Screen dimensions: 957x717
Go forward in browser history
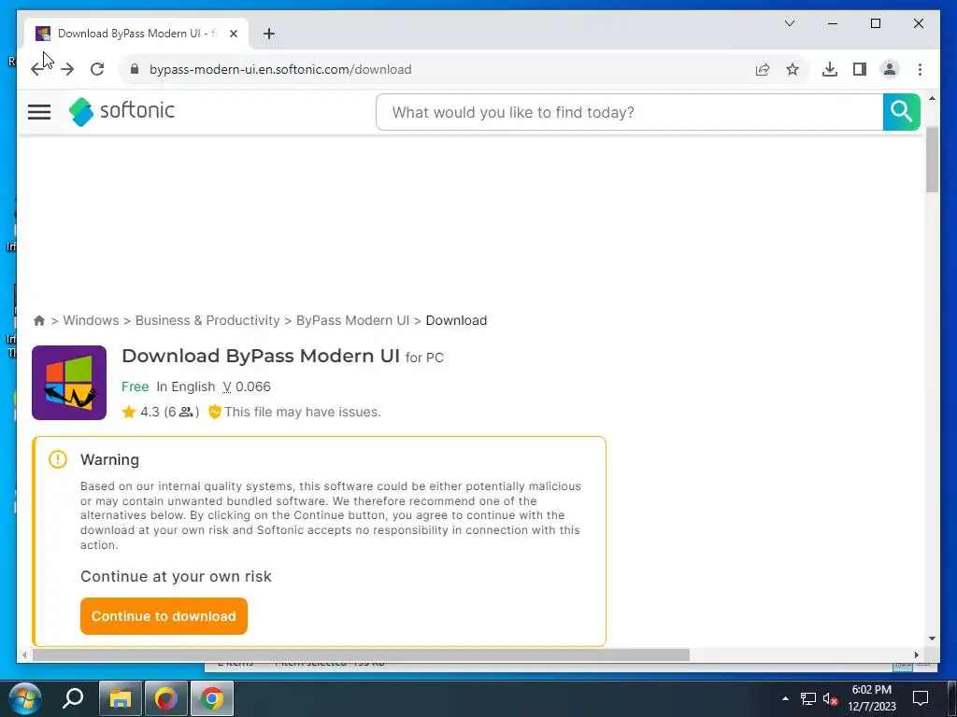(67, 69)
